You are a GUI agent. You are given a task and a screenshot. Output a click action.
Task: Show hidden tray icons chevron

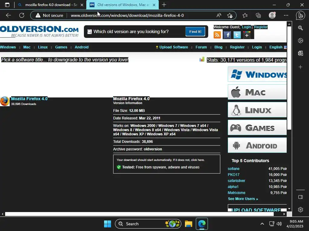click(262, 224)
